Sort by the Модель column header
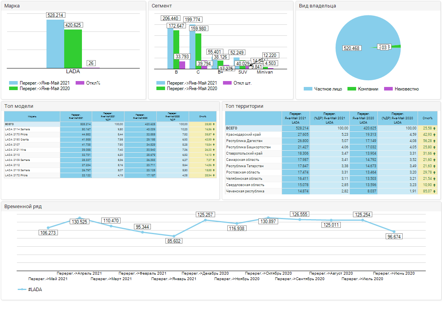The width and height of the screenshot is (442, 312). [32, 116]
